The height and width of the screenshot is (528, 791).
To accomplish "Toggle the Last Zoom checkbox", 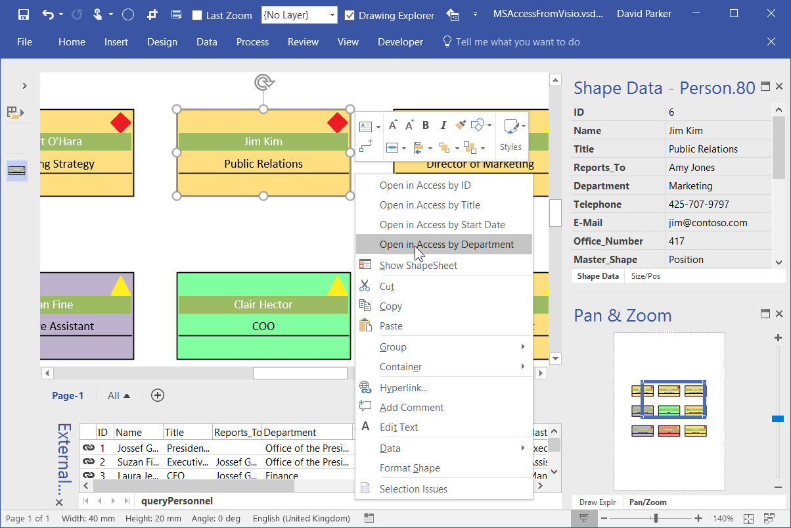I will point(197,15).
